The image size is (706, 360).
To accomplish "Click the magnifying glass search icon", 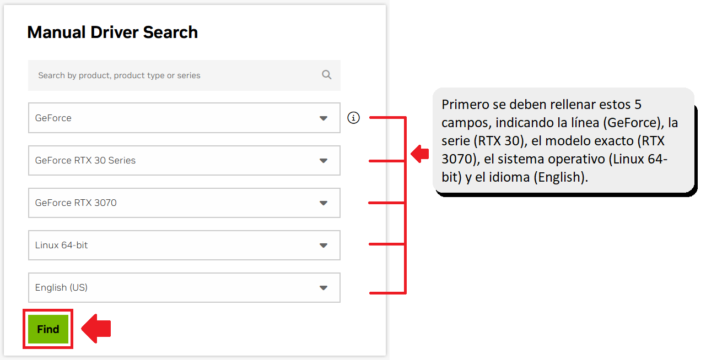I will click(327, 75).
